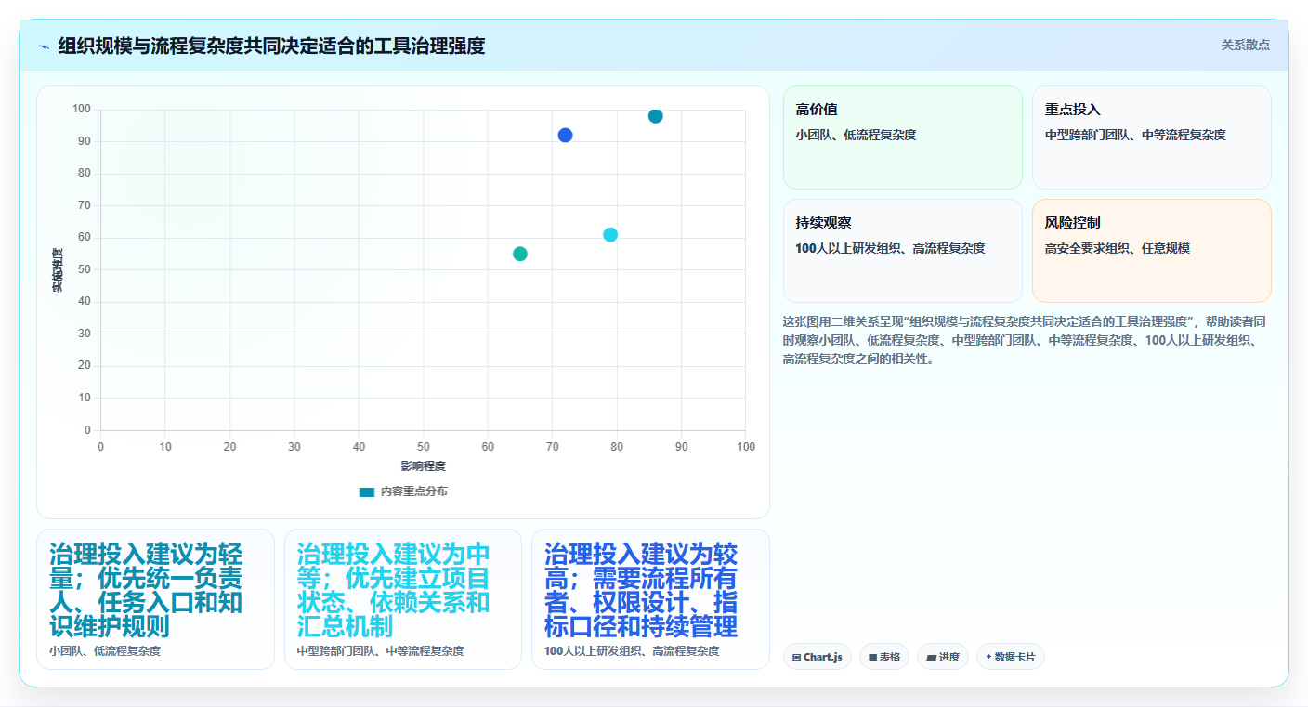Click the 关系散点 tag in the header

1245,45
